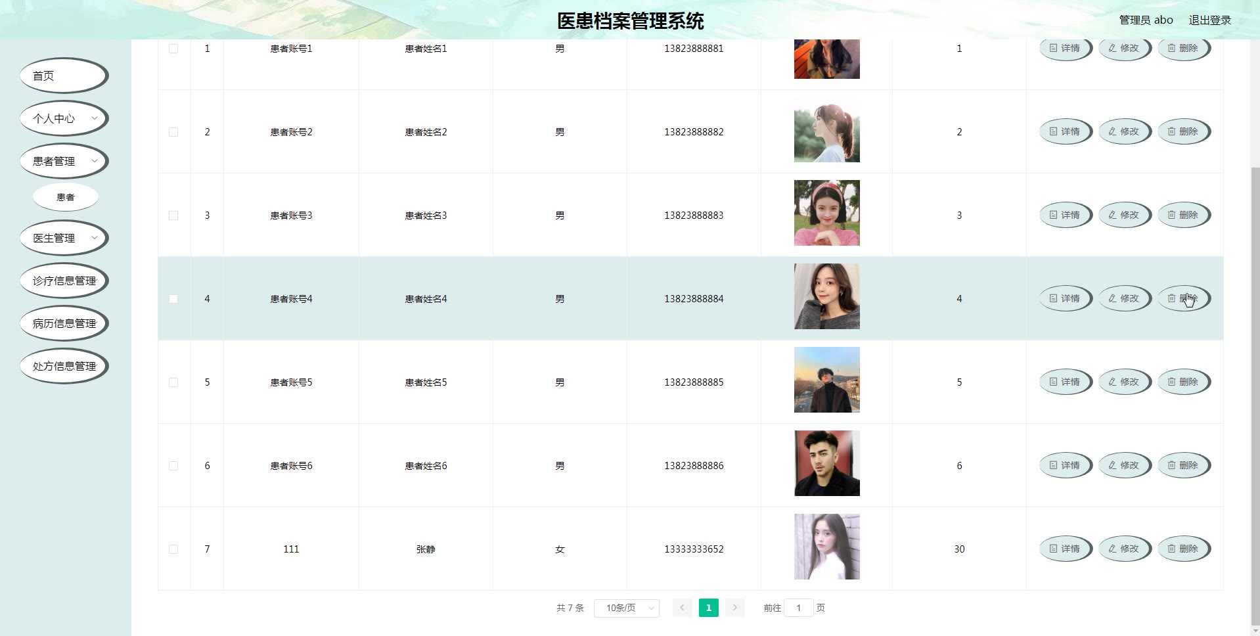Delete patient 患者账号5

[1183, 382]
